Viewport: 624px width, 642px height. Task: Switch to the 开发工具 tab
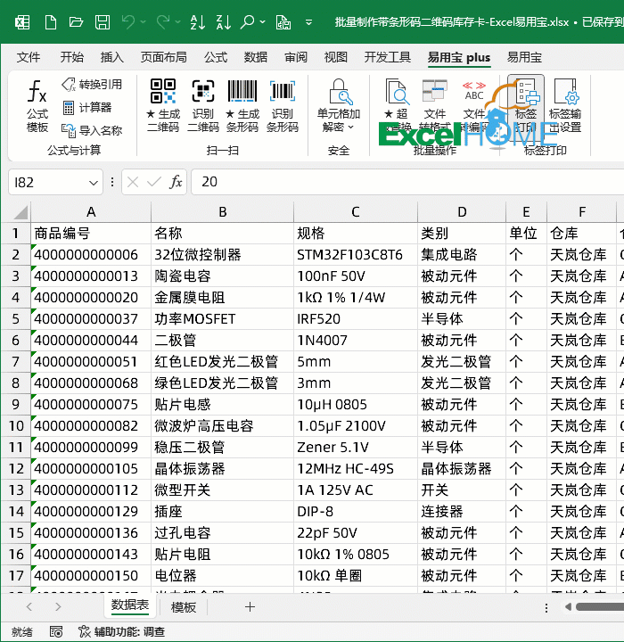click(388, 57)
